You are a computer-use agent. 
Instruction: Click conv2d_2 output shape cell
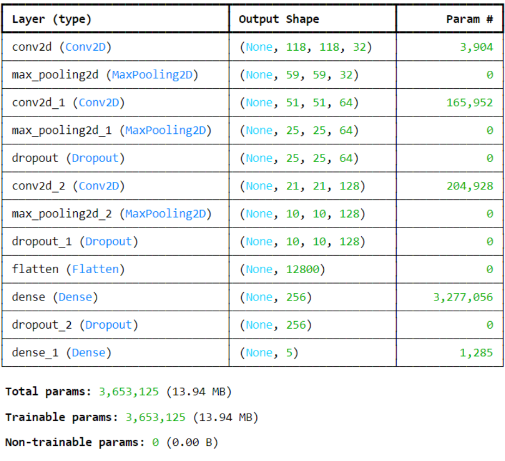coord(302,186)
